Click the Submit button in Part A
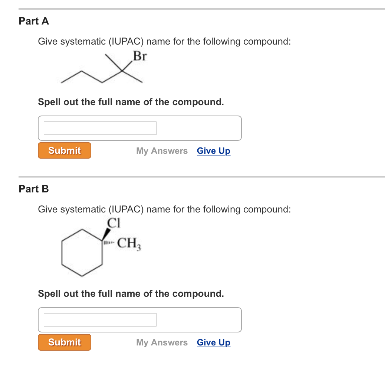The image size is (385, 367). [x=64, y=150]
